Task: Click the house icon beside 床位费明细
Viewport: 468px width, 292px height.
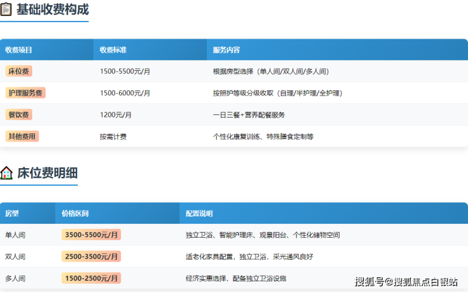Action: tap(6, 173)
